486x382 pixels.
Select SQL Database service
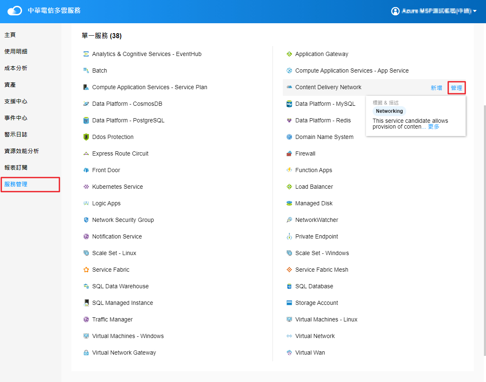(x=314, y=286)
